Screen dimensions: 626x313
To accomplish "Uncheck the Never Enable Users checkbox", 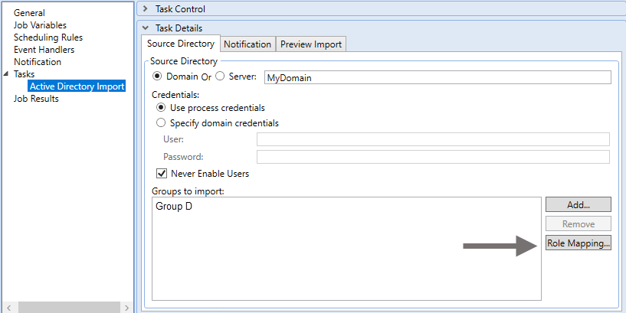I will (x=161, y=174).
